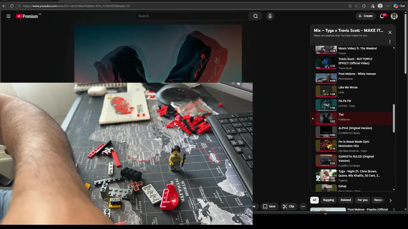This screenshot has height=229, width=408.
Task: Open browser extensions puzzle icon
Action: pos(364,6)
